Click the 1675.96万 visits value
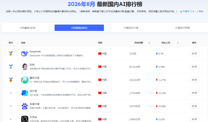The width and height of the screenshot is (208, 122). pyautogui.click(x=135, y=106)
